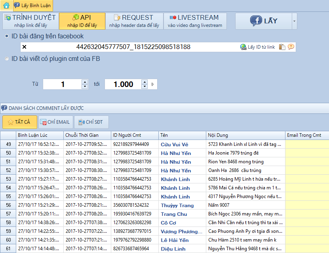
Task: Click Lấy ID từ link button
Action: coord(258,47)
